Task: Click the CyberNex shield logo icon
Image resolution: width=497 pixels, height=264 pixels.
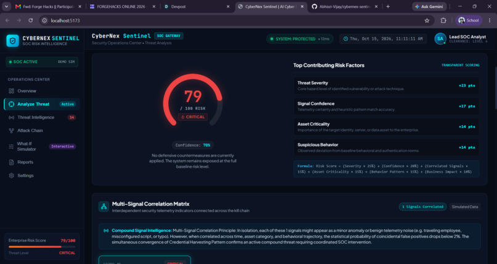Action: coord(13,41)
